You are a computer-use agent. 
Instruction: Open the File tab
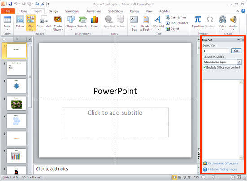tap(8, 11)
